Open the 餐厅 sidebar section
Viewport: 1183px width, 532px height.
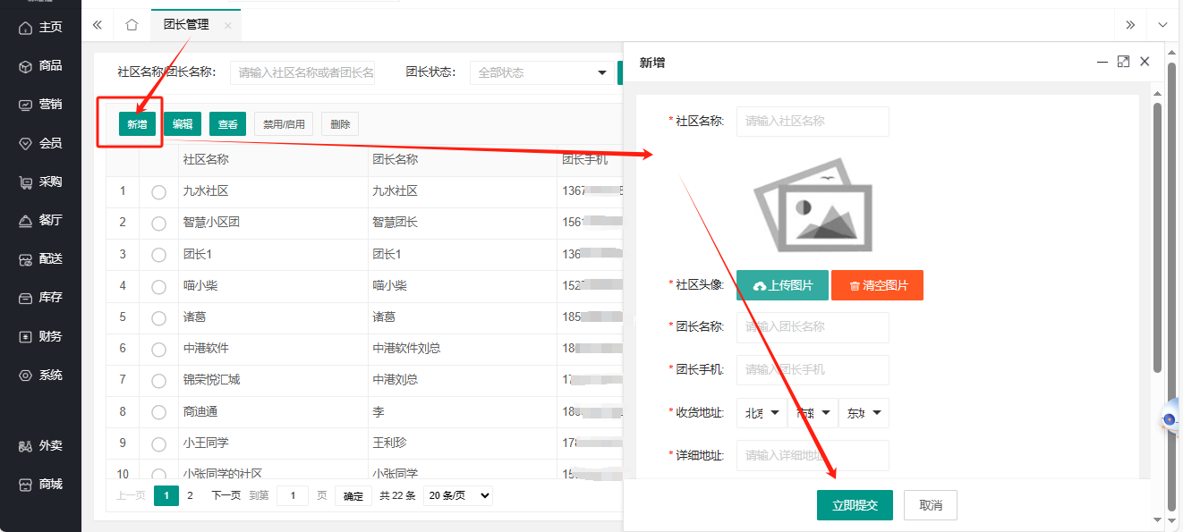(40, 220)
